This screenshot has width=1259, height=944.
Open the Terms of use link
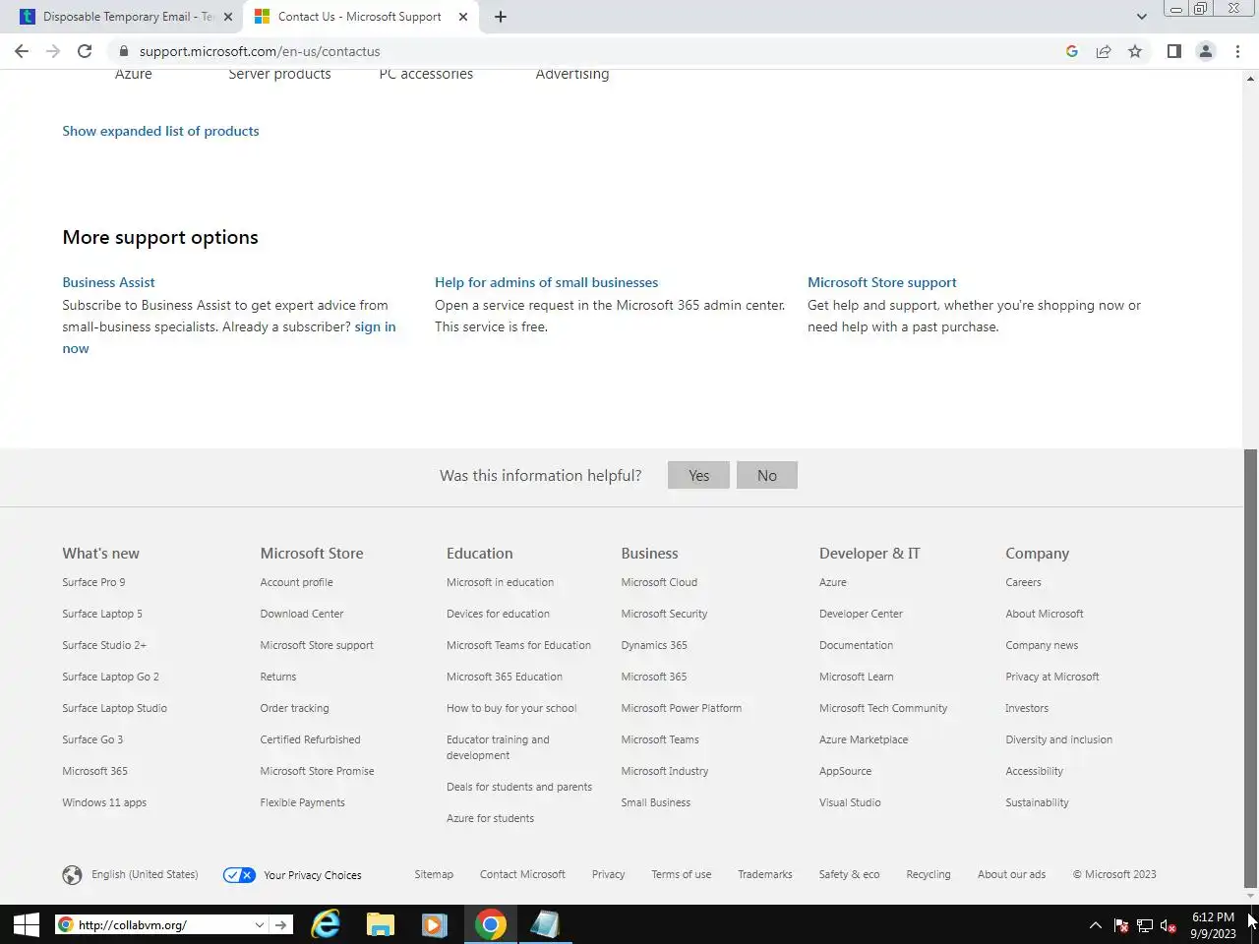click(x=681, y=874)
